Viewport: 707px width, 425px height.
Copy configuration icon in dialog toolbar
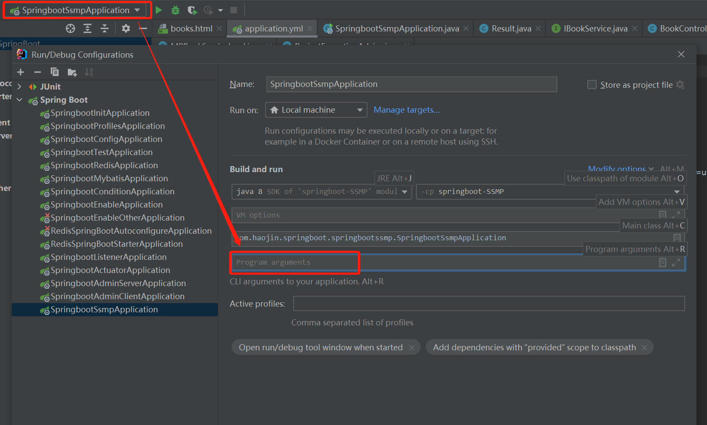55,72
